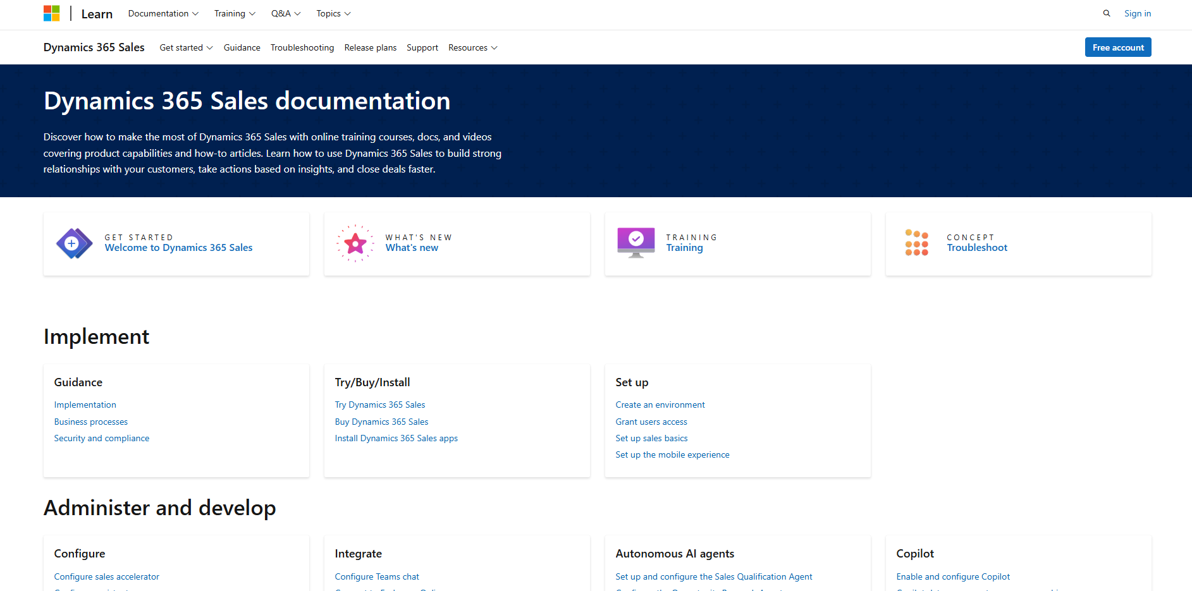Click the Get Started diamond plus icon
The width and height of the screenshot is (1192, 591).
[x=74, y=243]
